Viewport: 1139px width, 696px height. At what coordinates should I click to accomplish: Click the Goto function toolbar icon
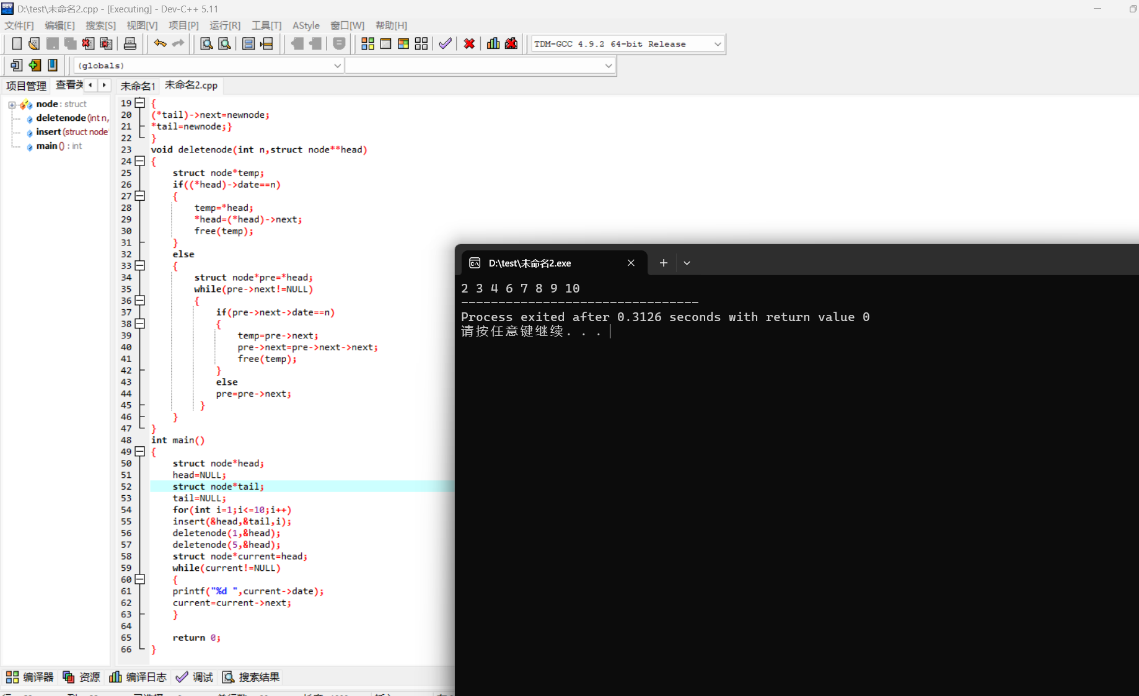248,43
